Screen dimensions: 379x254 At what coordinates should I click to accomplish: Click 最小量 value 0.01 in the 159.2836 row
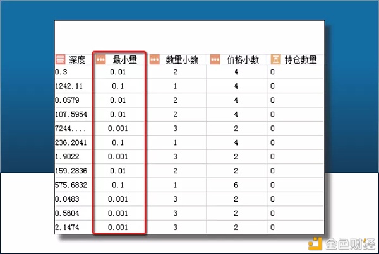tap(117, 171)
